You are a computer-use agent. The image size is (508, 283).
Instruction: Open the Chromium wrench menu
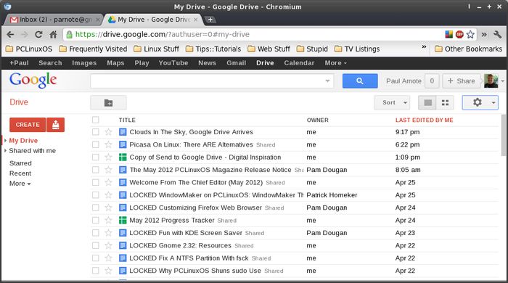tap(497, 34)
